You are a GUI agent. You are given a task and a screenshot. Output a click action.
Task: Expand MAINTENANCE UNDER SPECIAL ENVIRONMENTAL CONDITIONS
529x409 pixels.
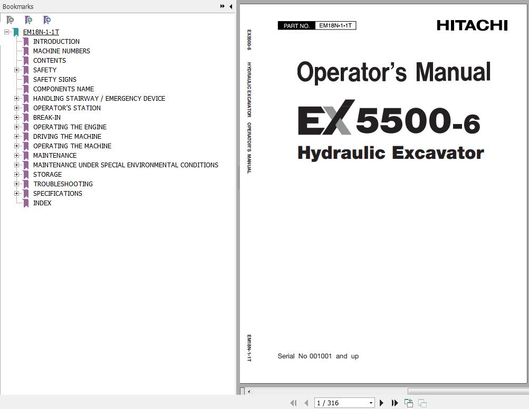coord(16,165)
